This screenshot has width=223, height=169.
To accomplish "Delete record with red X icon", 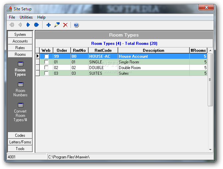I will (65, 25).
